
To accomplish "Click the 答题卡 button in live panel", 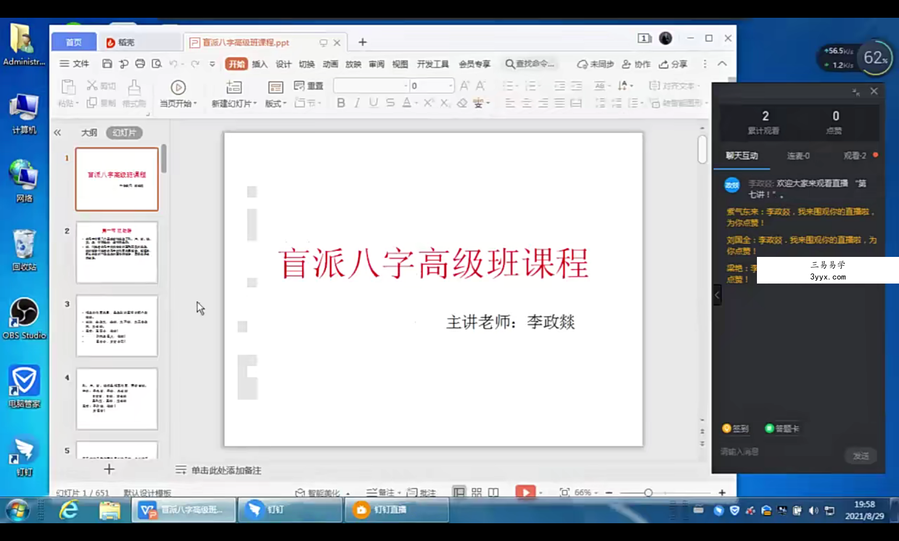I will [x=782, y=428].
